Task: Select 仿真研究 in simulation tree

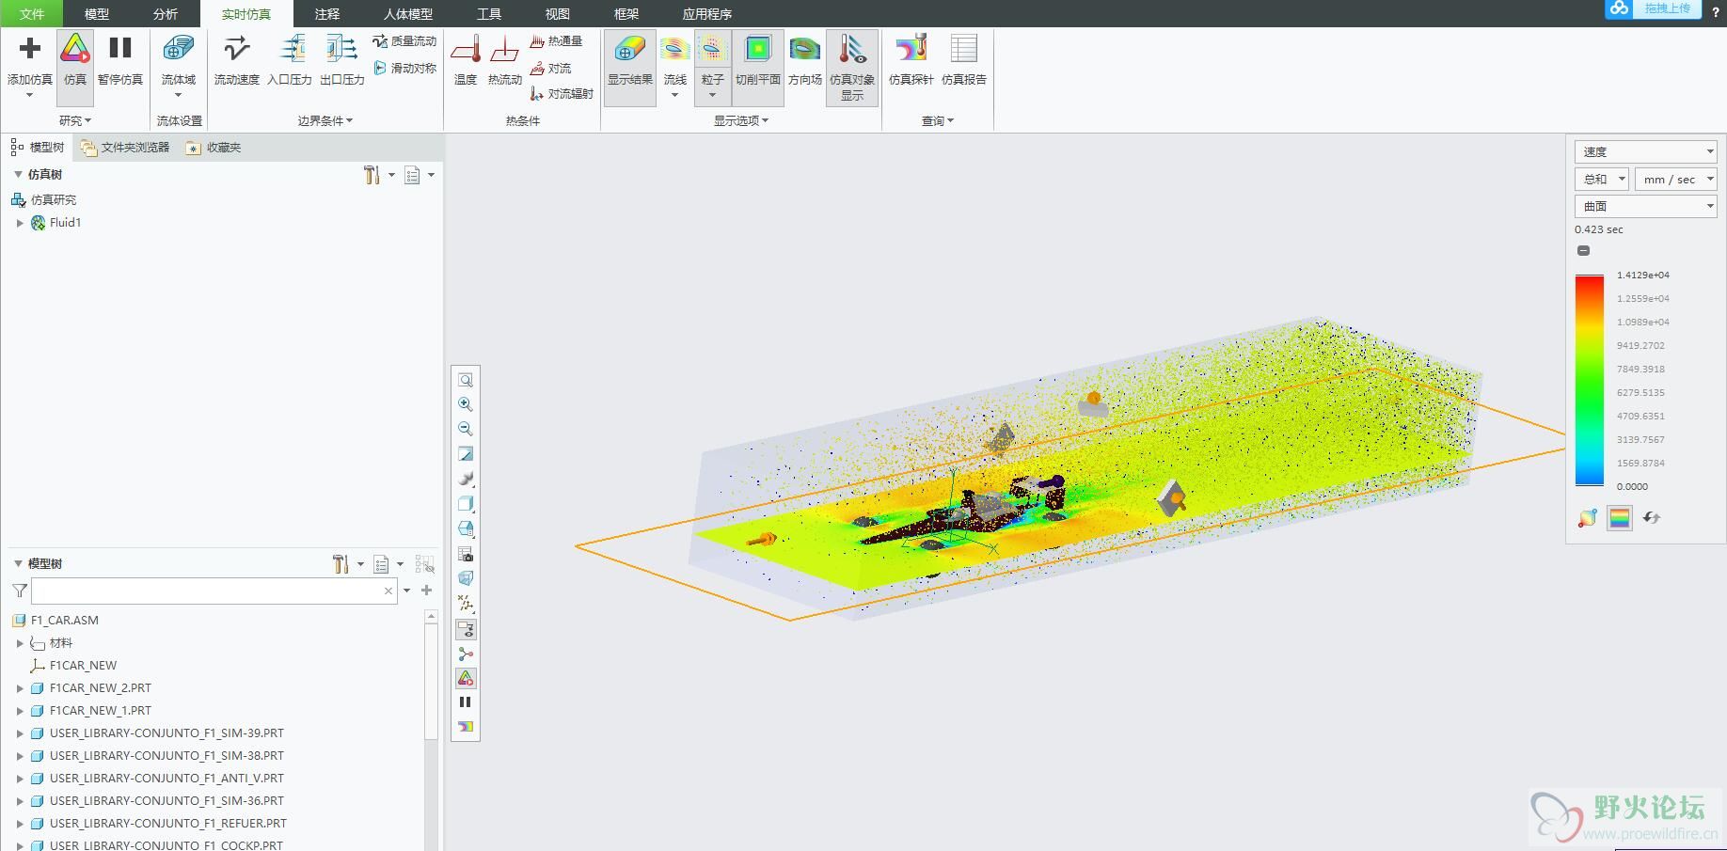Action: (x=54, y=199)
